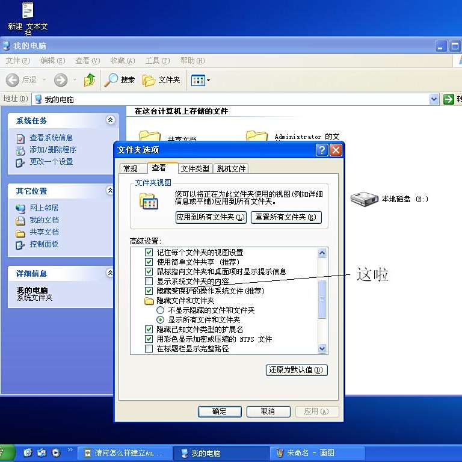Switch to the 查看 tab
Image resolution: width=462 pixels, height=462 pixels.
[163, 168]
